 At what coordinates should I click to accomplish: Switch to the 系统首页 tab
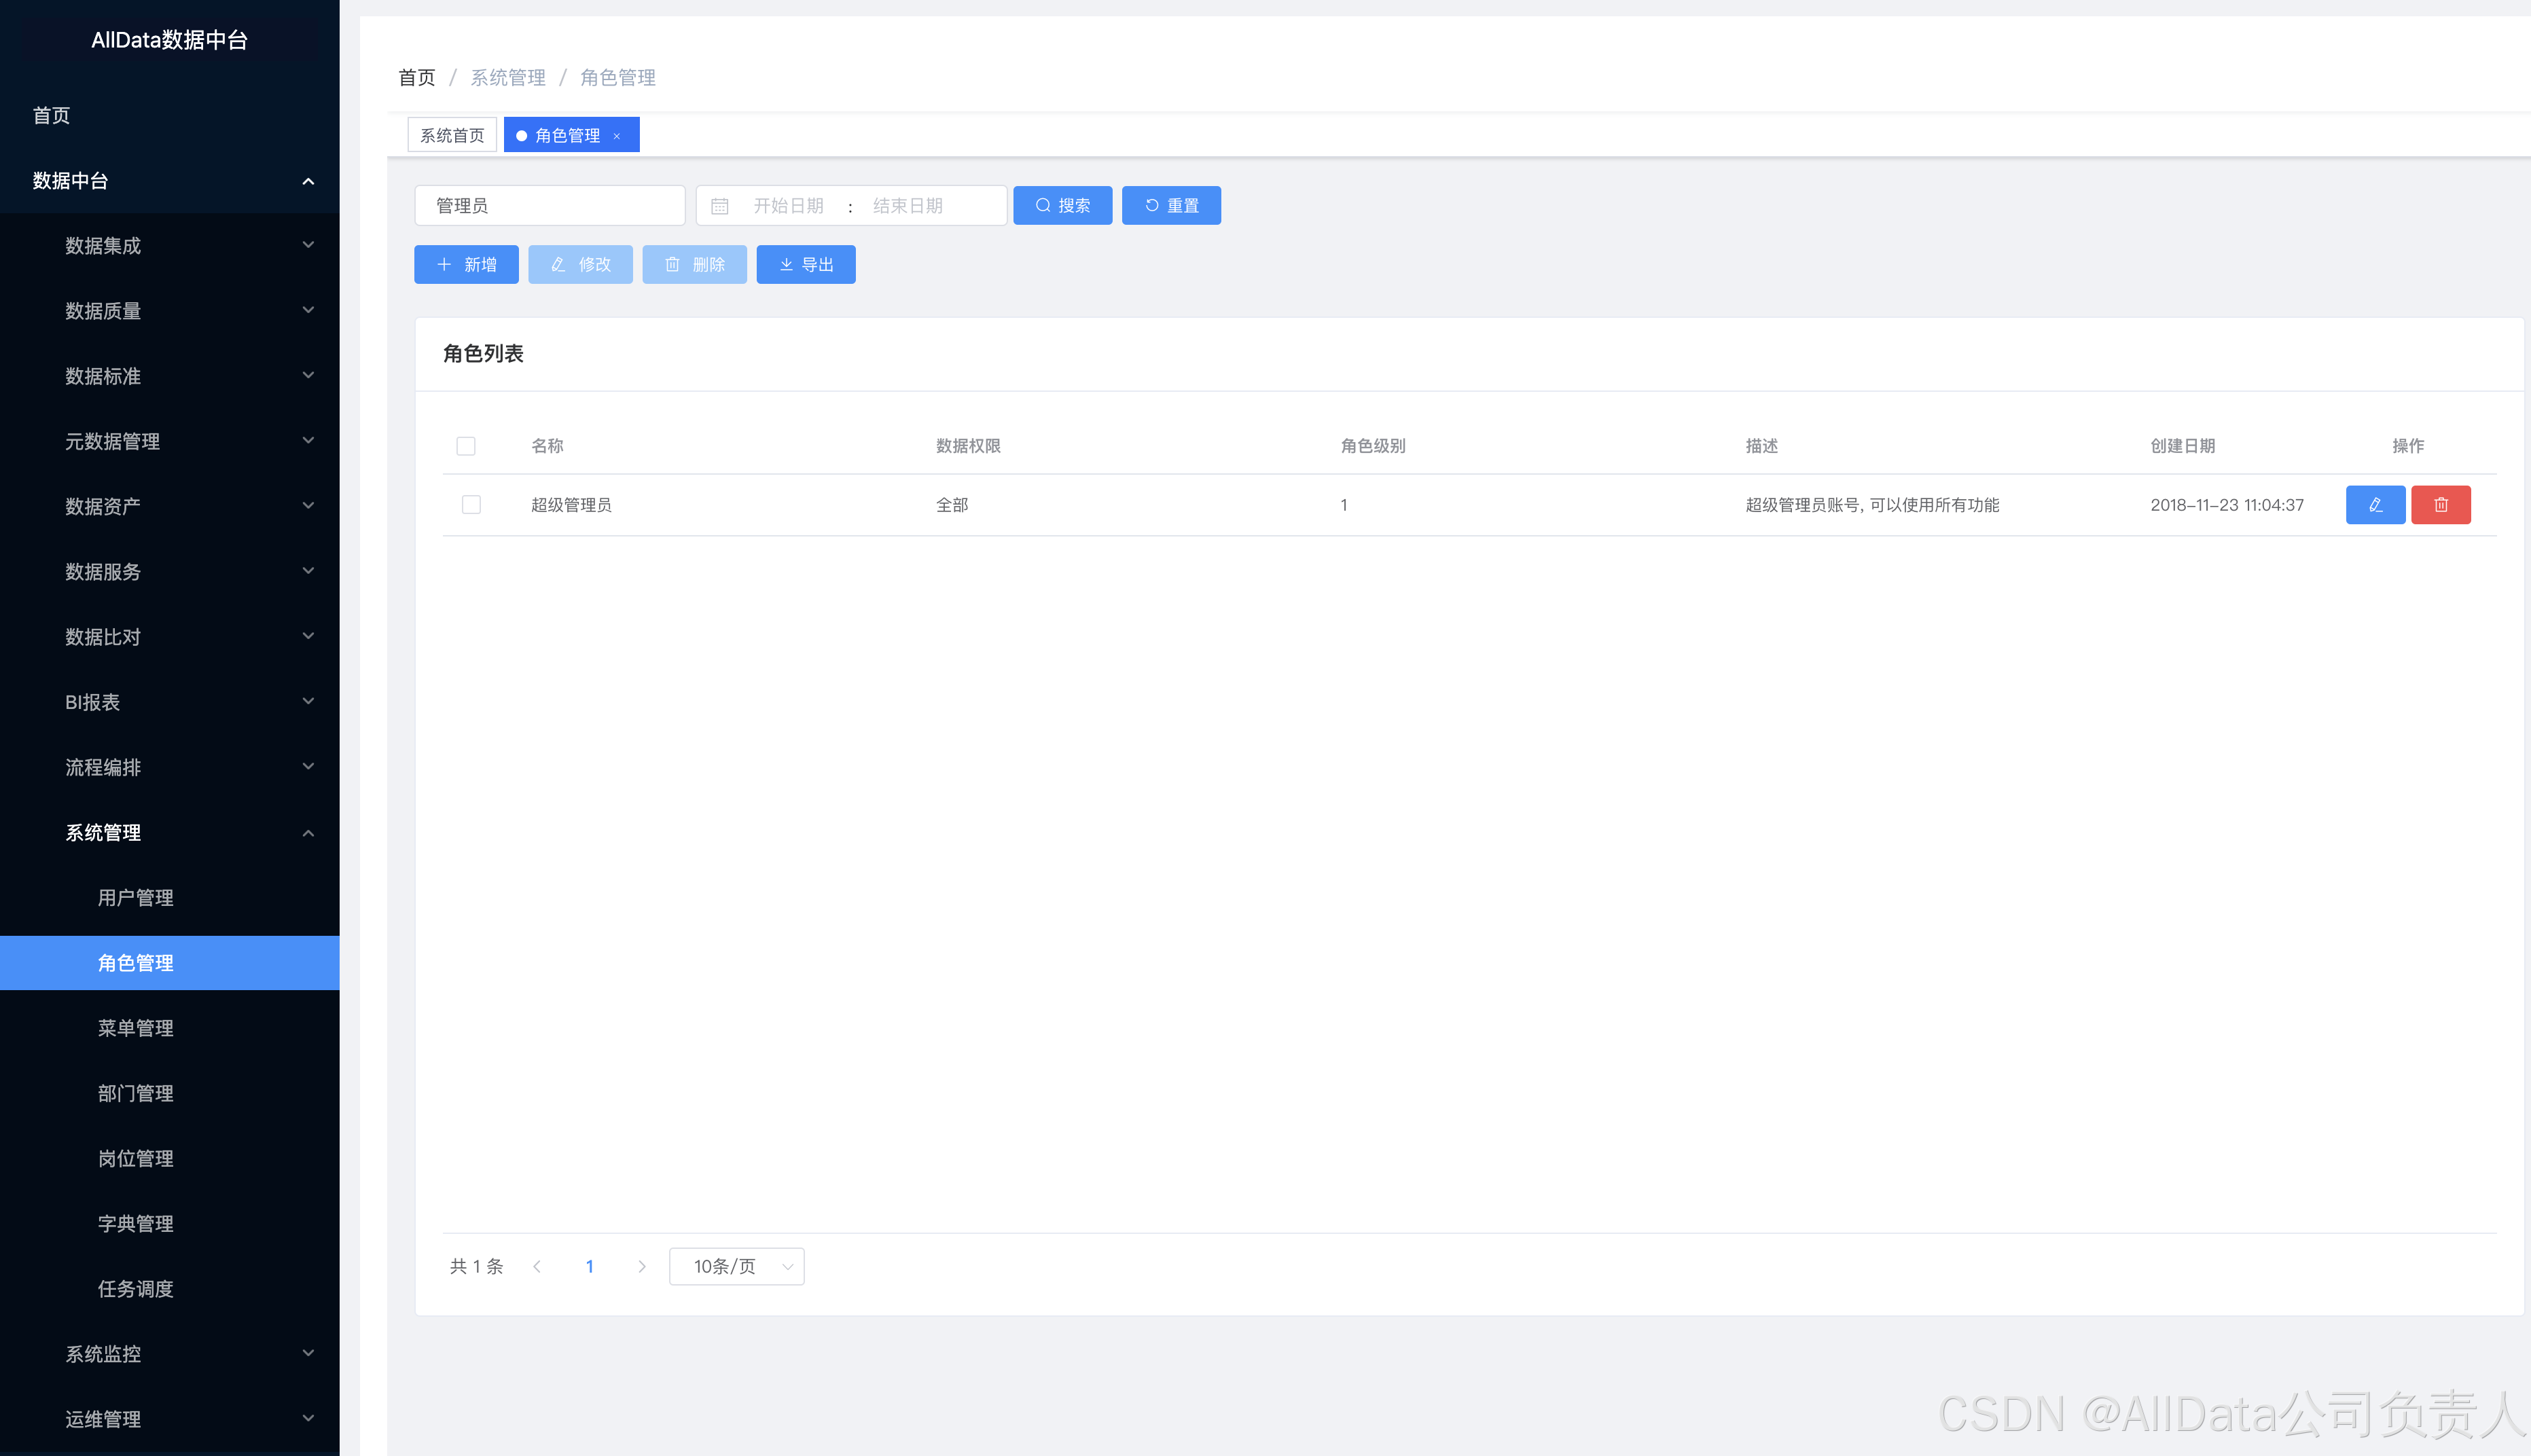[x=452, y=135]
